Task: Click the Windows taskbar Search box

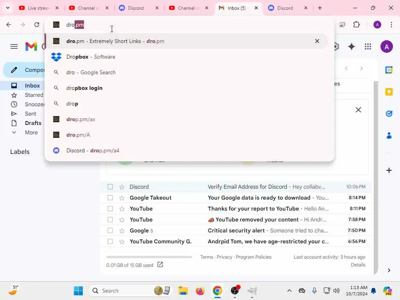Action: pyautogui.click(x=130, y=291)
